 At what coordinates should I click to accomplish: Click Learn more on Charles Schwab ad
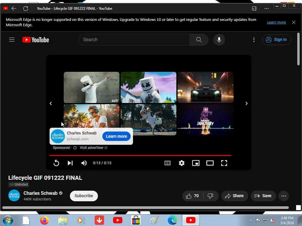[x=116, y=136]
